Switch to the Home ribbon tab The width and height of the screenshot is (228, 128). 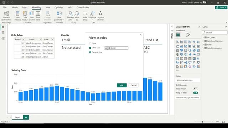coord(15,7)
